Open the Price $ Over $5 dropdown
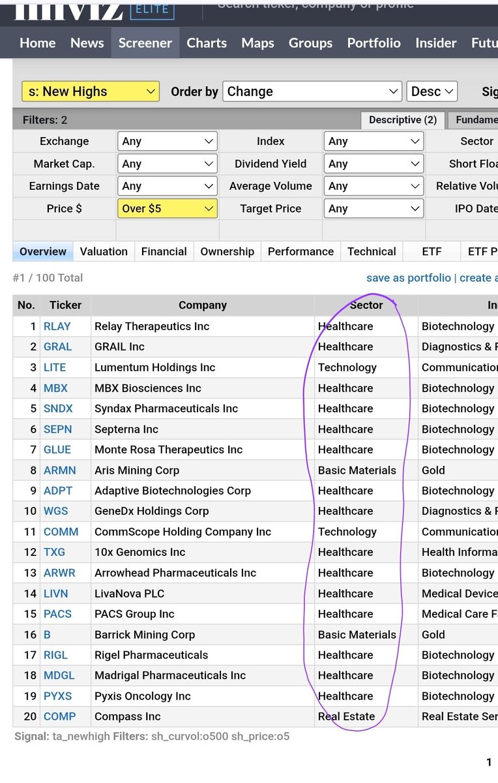The width and height of the screenshot is (498, 783). 168,209
